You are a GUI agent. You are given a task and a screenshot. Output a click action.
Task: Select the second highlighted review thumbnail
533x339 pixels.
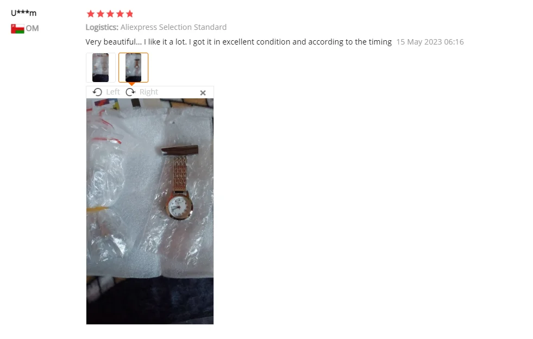[x=133, y=68]
